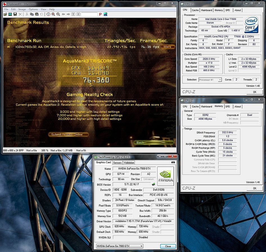Switch to Cache tab in top CPU-Z window
266x252 pixels.
point(195,10)
